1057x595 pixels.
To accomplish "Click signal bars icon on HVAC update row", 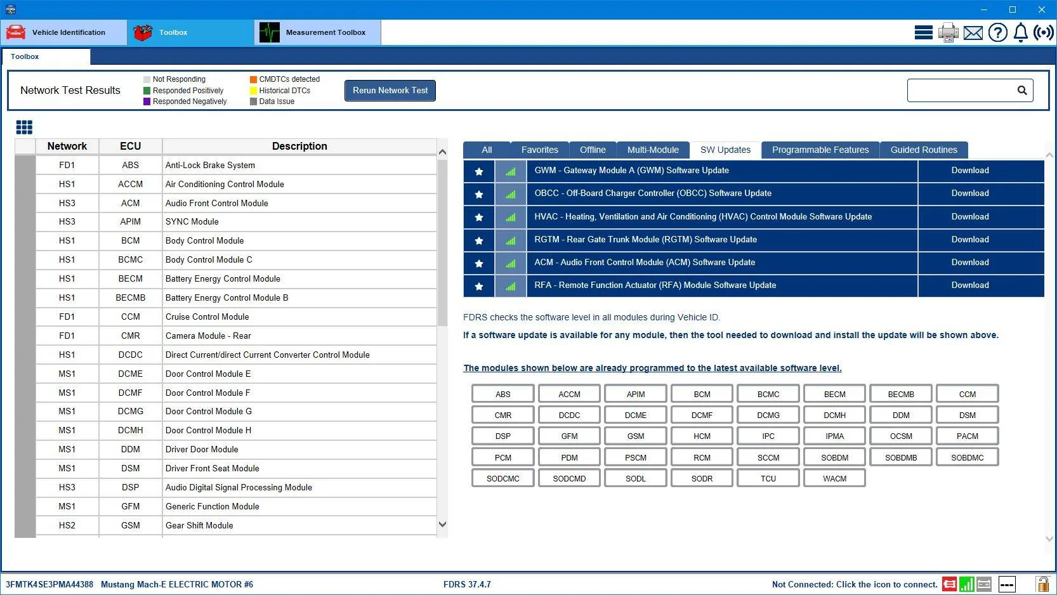I will coord(511,218).
